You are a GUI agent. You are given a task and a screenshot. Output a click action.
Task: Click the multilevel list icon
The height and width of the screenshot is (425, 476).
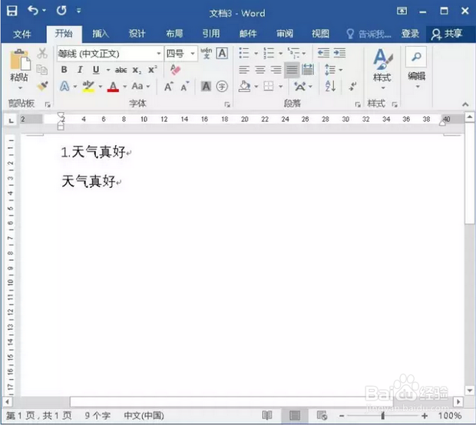(x=293, y=53)
